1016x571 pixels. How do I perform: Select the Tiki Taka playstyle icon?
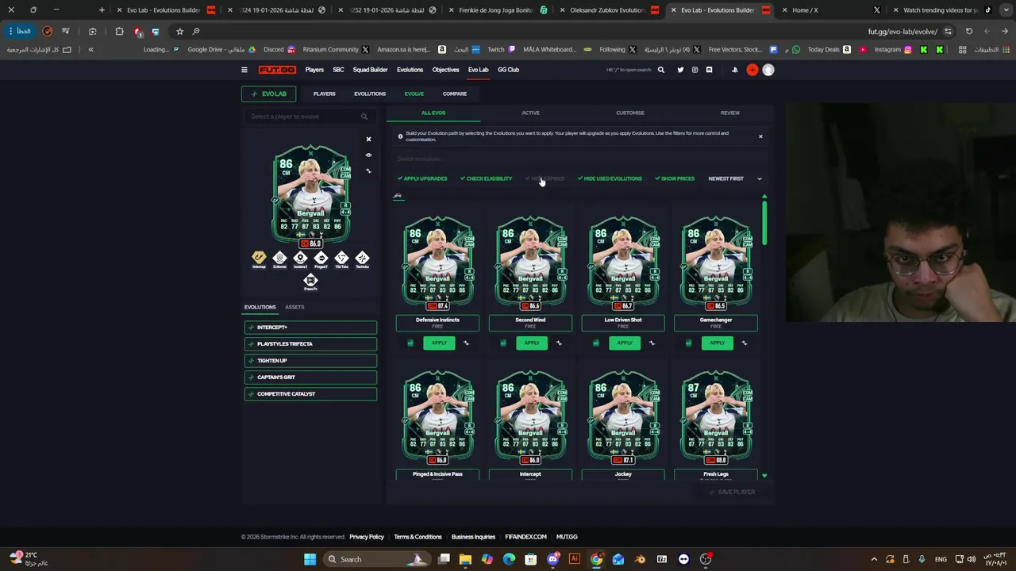pos(341,259)
